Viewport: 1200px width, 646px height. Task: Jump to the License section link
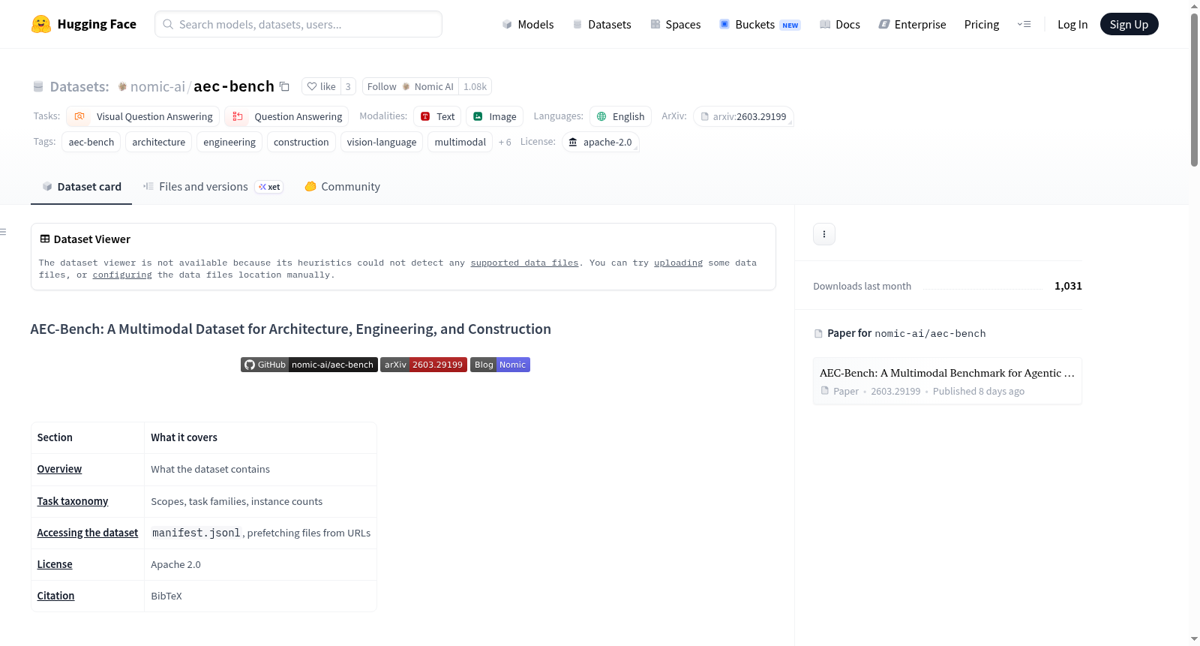(x=55, y=564)
